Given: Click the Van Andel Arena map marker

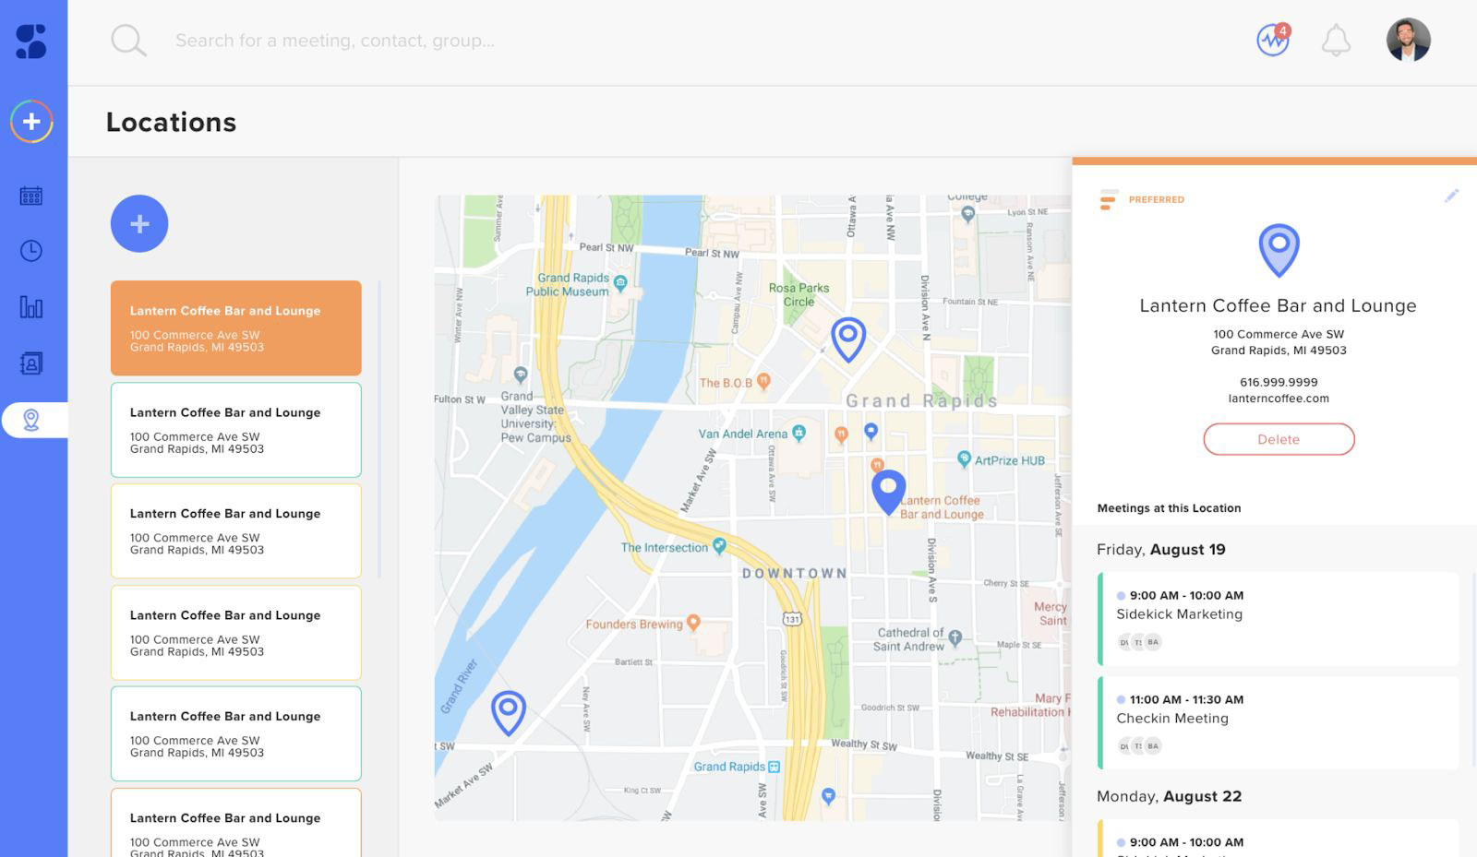Looking at the screenshot, I should pos(799,433).
